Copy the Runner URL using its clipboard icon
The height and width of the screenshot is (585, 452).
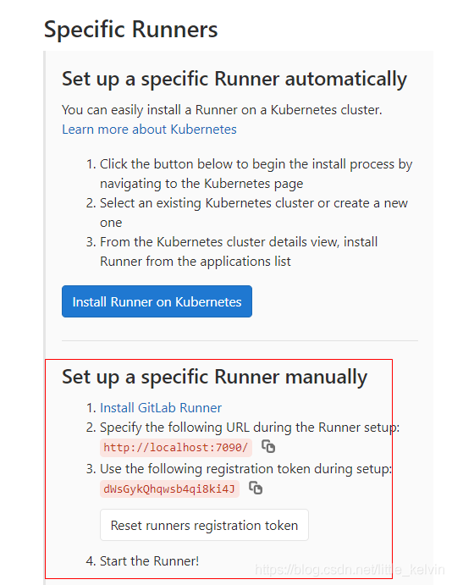pyautogui.click(x=268, y=446)
